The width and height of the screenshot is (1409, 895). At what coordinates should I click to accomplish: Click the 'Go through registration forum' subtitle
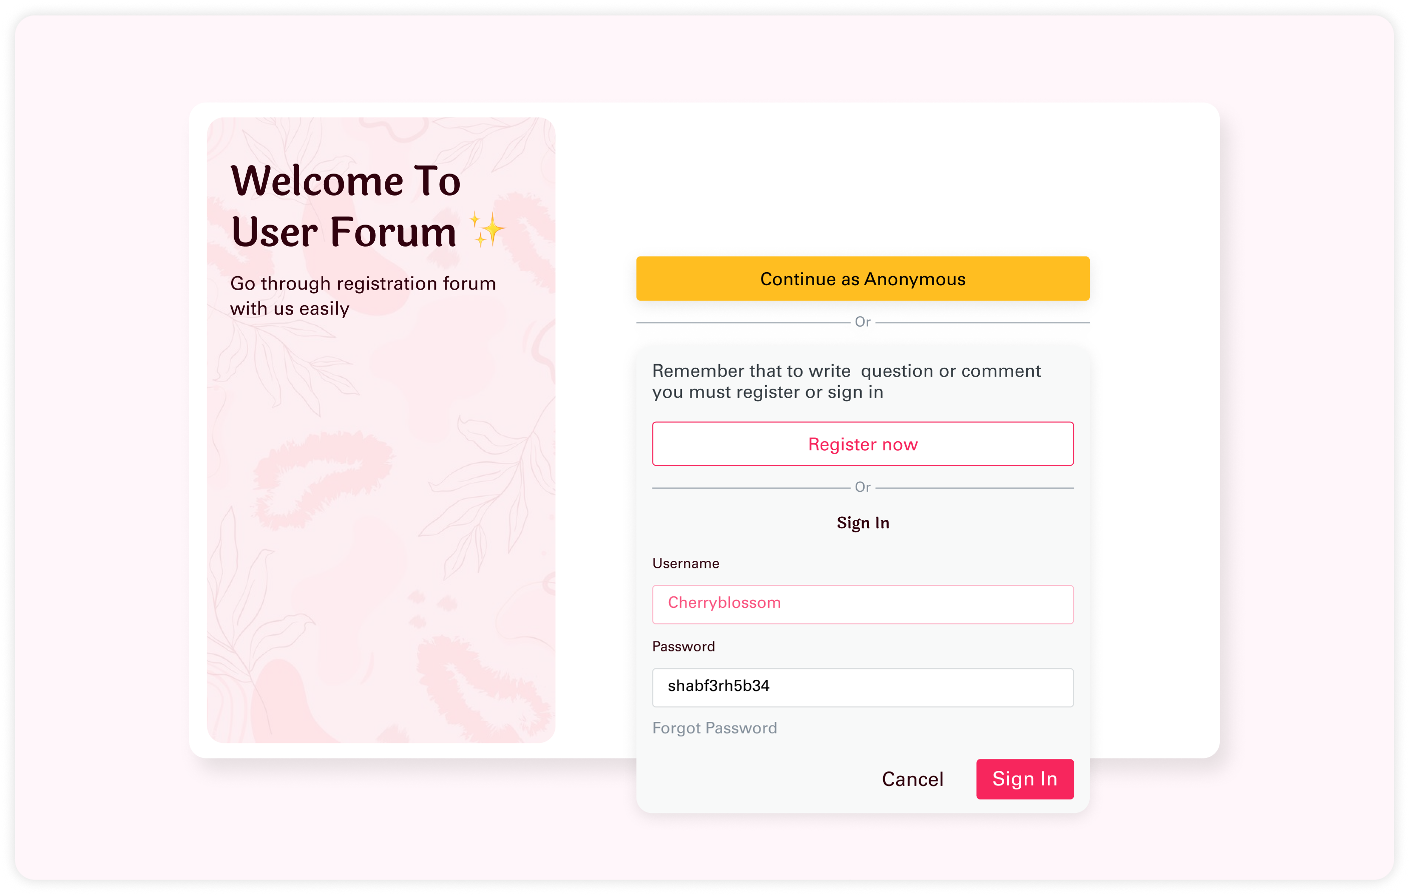pos(363,296)
